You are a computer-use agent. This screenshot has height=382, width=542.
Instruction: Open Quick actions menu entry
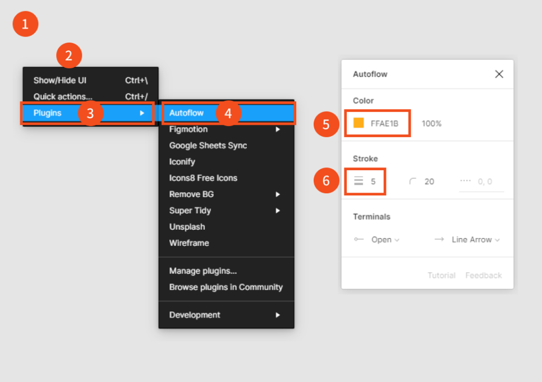pyautogui.click(x=90, y=97)
